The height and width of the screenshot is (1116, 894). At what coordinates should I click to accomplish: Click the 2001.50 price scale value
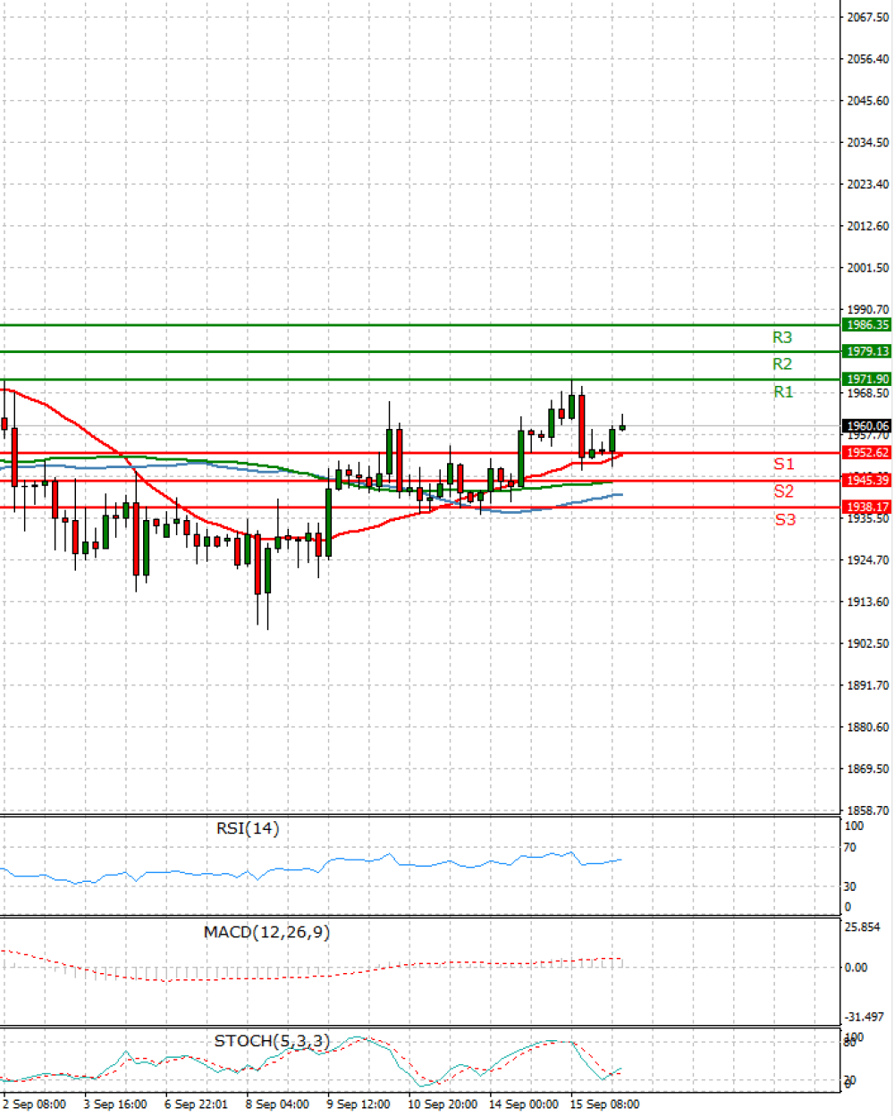[x=868, y=268]
